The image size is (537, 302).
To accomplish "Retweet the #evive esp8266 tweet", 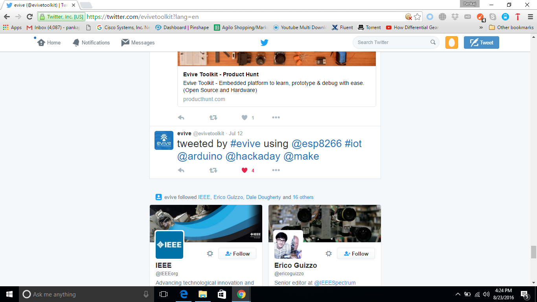I will (x=213, y=170).
